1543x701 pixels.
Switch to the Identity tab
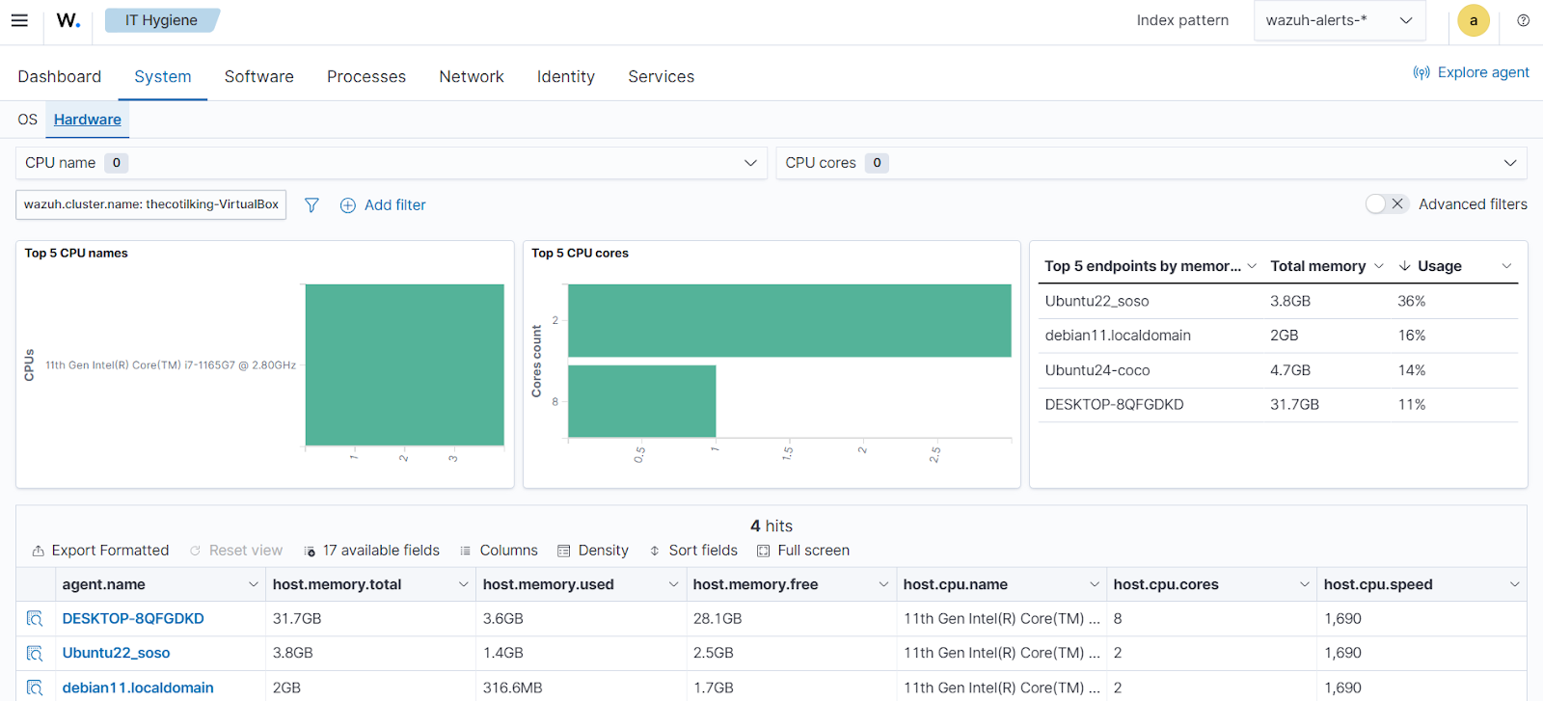566,76
